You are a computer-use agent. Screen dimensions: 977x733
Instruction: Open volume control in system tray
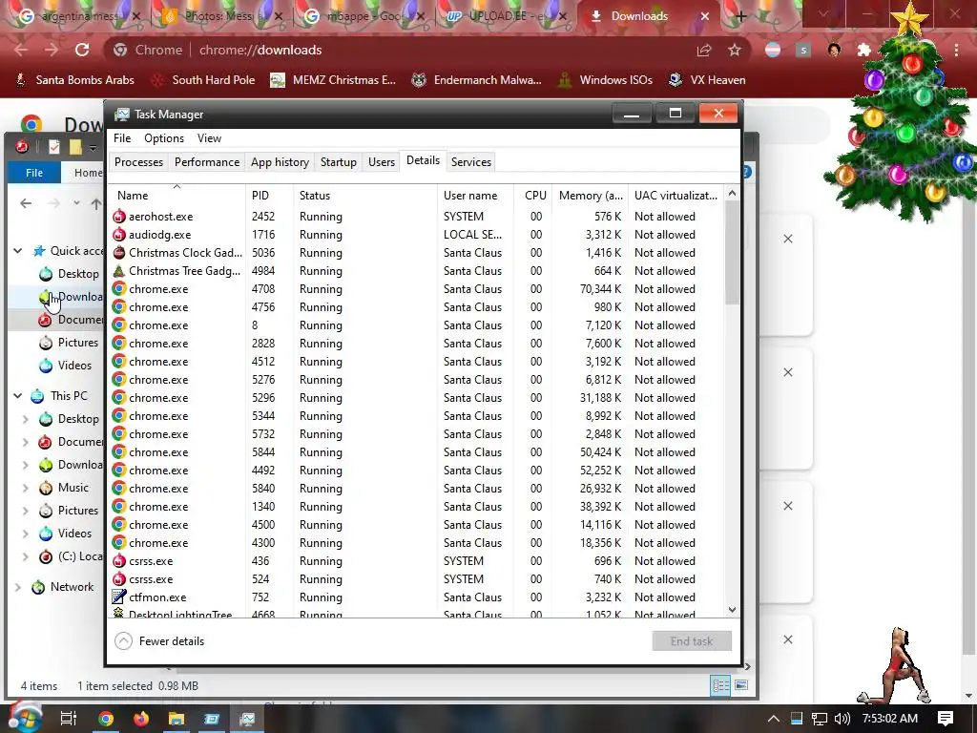tap(842, 719)
